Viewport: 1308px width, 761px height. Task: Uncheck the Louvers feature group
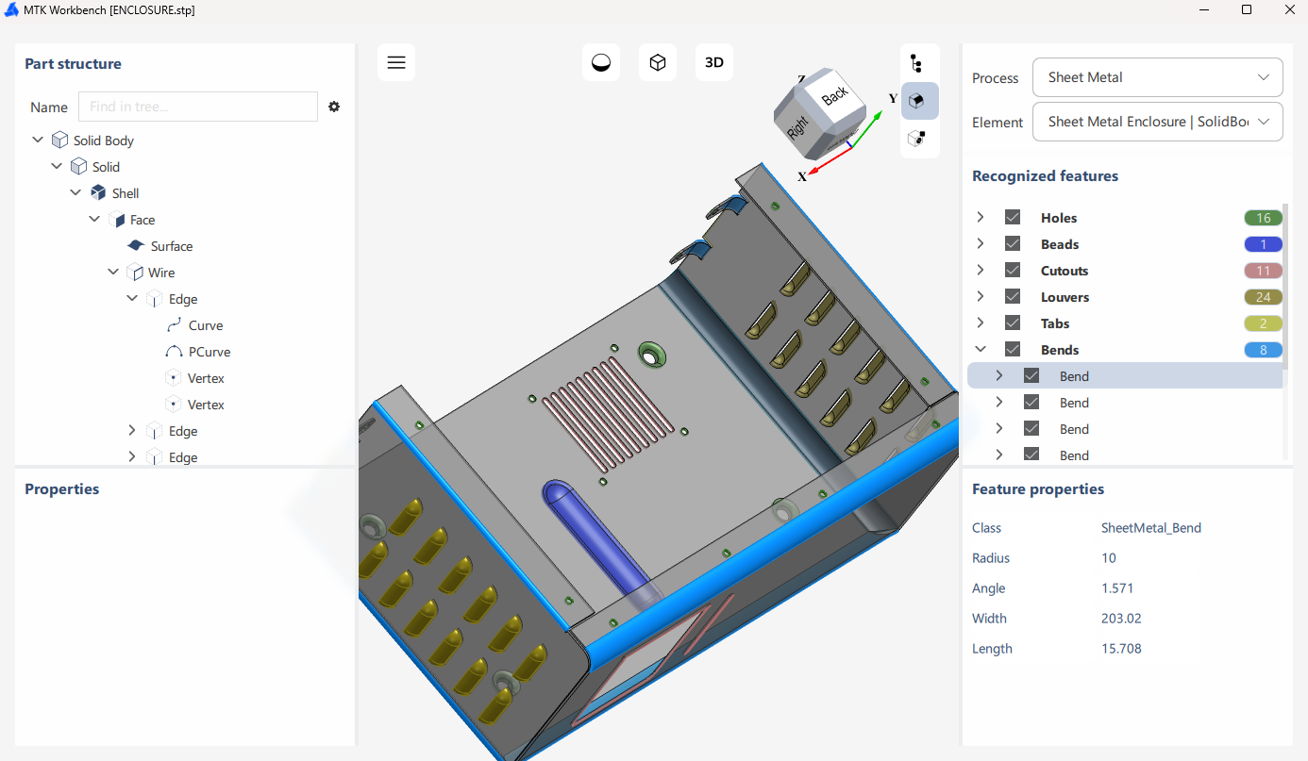point(1013,296)
